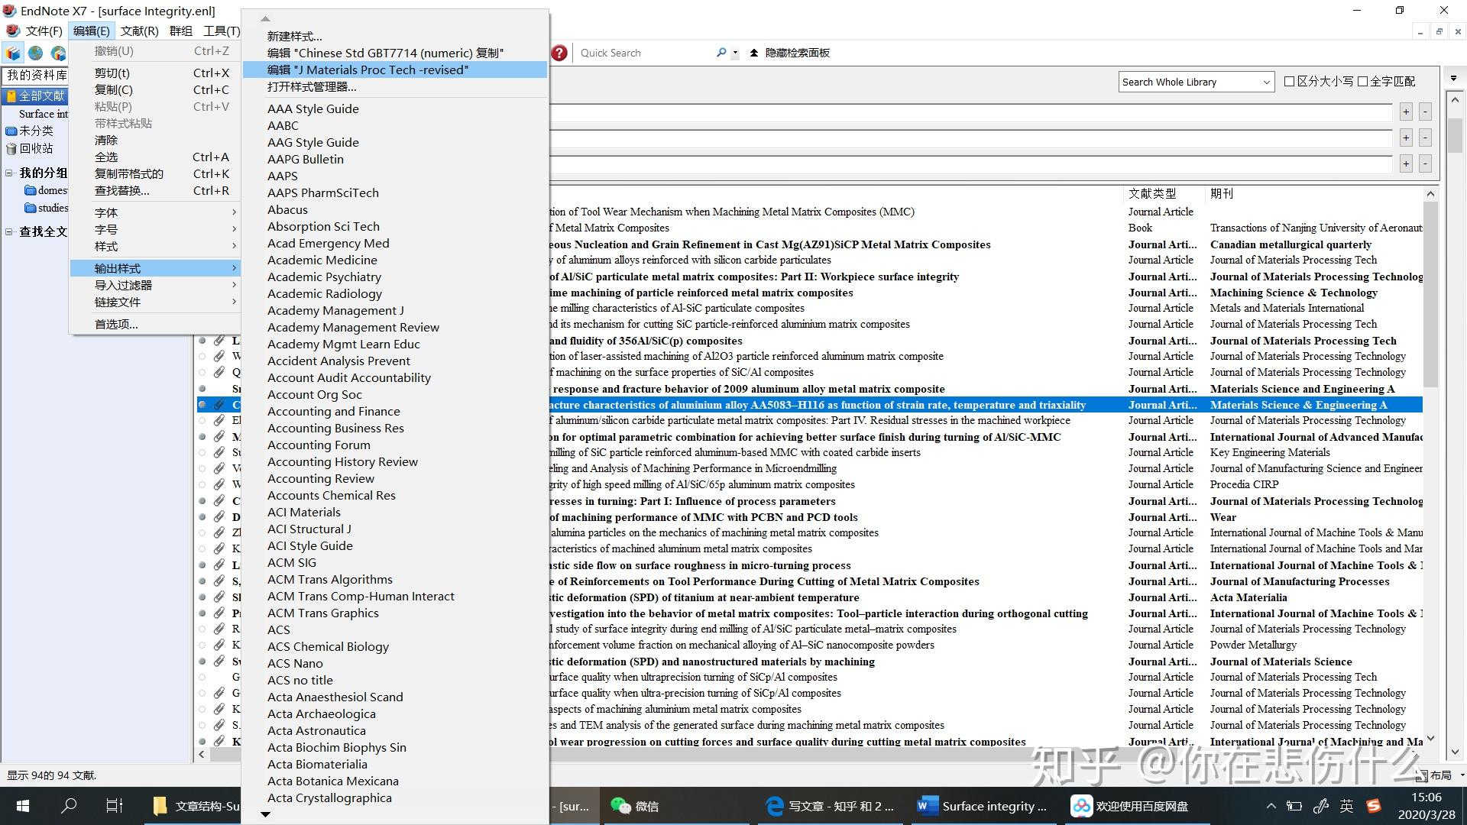Click the Unfiled group folder icon
The height and width of the screenshot is (825, 1467).
pos(11,131)
